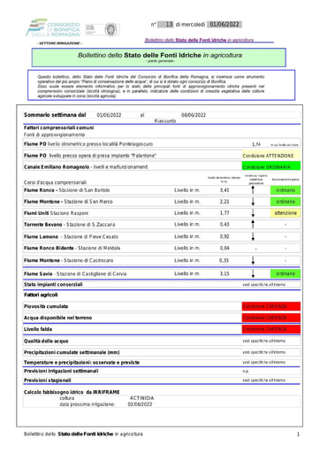Click the round certification badge beside the logo
Viewport: 320px width, 453px height.
click(x=110, y=29)
